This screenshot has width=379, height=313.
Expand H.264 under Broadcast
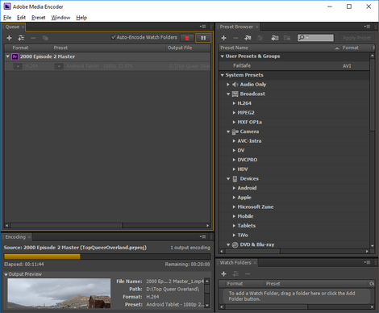[x=234, y=103]
